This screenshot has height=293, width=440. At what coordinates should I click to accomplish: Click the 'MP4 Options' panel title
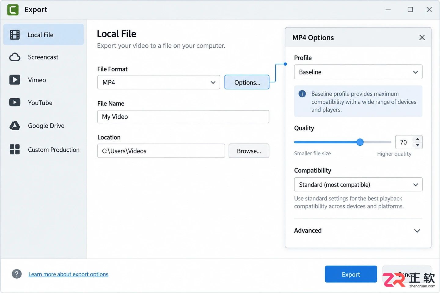tap(313, 38)
